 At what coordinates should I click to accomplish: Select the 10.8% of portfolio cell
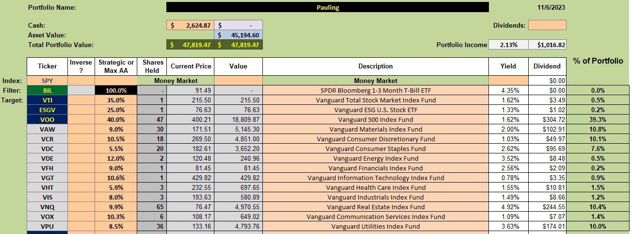pos(598,129)
